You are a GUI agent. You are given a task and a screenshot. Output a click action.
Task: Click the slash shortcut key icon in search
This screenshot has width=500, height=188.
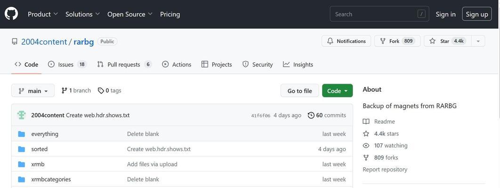421,14
